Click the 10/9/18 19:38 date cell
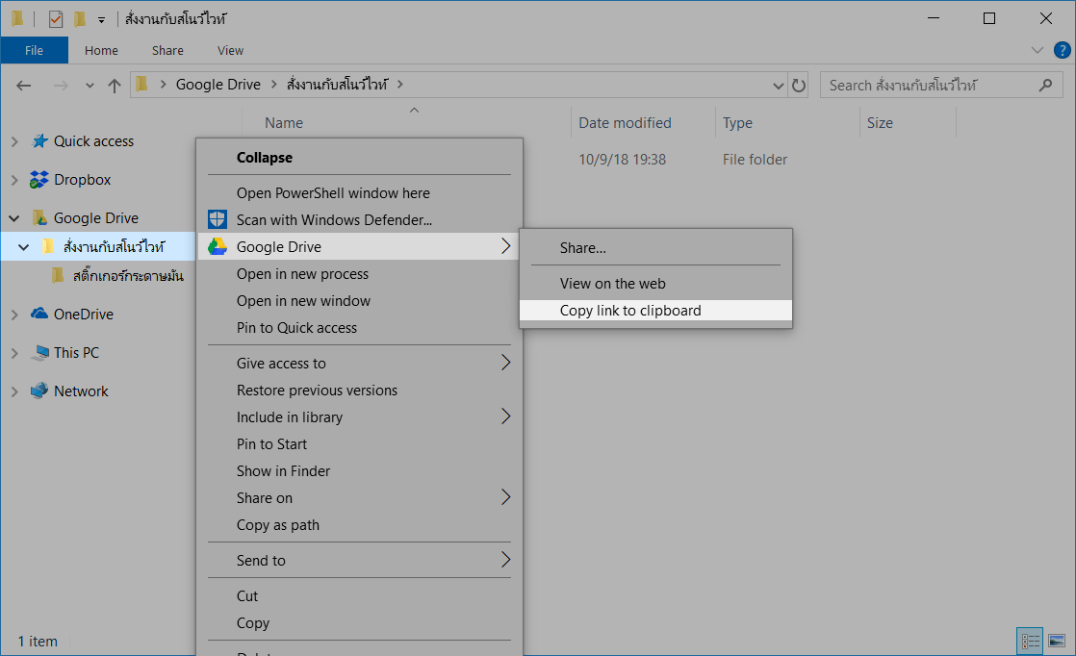The width and height of the screenshot is (1076, 656). coord(623,159)
